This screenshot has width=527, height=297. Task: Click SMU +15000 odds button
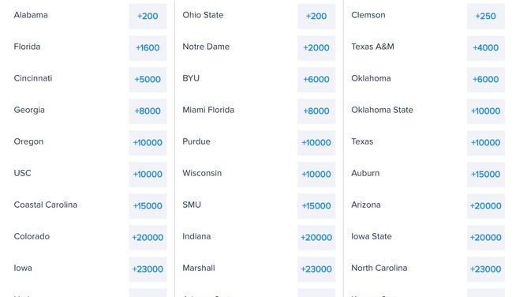pyautogui.click(x=316, y=206)
